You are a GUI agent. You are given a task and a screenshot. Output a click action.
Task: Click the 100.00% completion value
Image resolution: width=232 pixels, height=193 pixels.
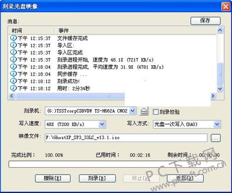coord(54,155)
